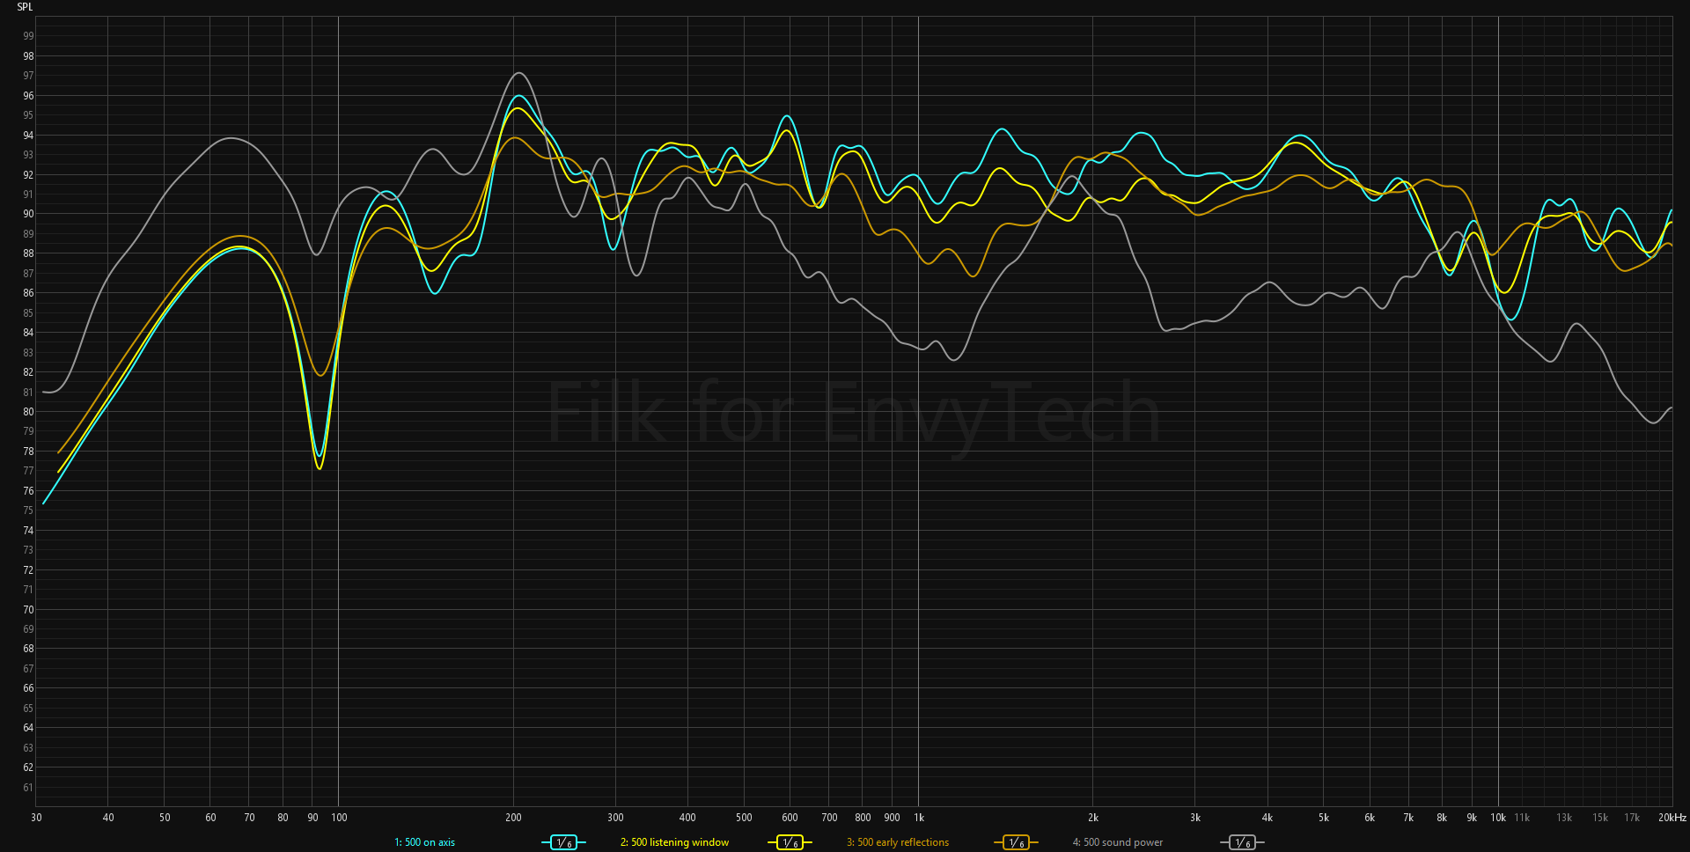Image resolution: width=1690 pixels, height=852 pixels.
Task: Click the 500 frequency axis label
Action: coord(744,818)
